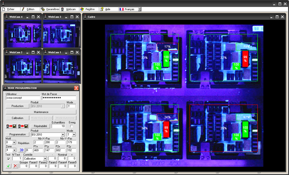Click the red X cancel button
The image size is (289, 175).
15,166
